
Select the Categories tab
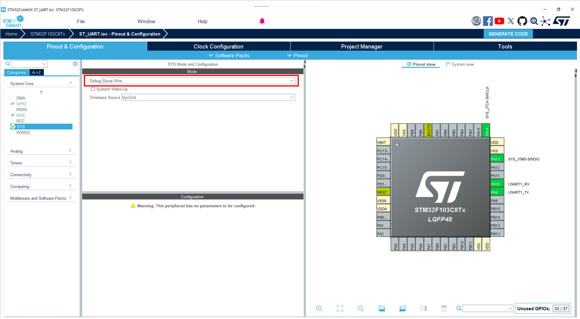click(16, 72)
